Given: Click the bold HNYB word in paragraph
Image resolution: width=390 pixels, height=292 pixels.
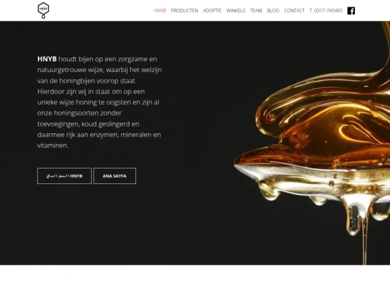Looking at the screenshot, I should [47, 59].
